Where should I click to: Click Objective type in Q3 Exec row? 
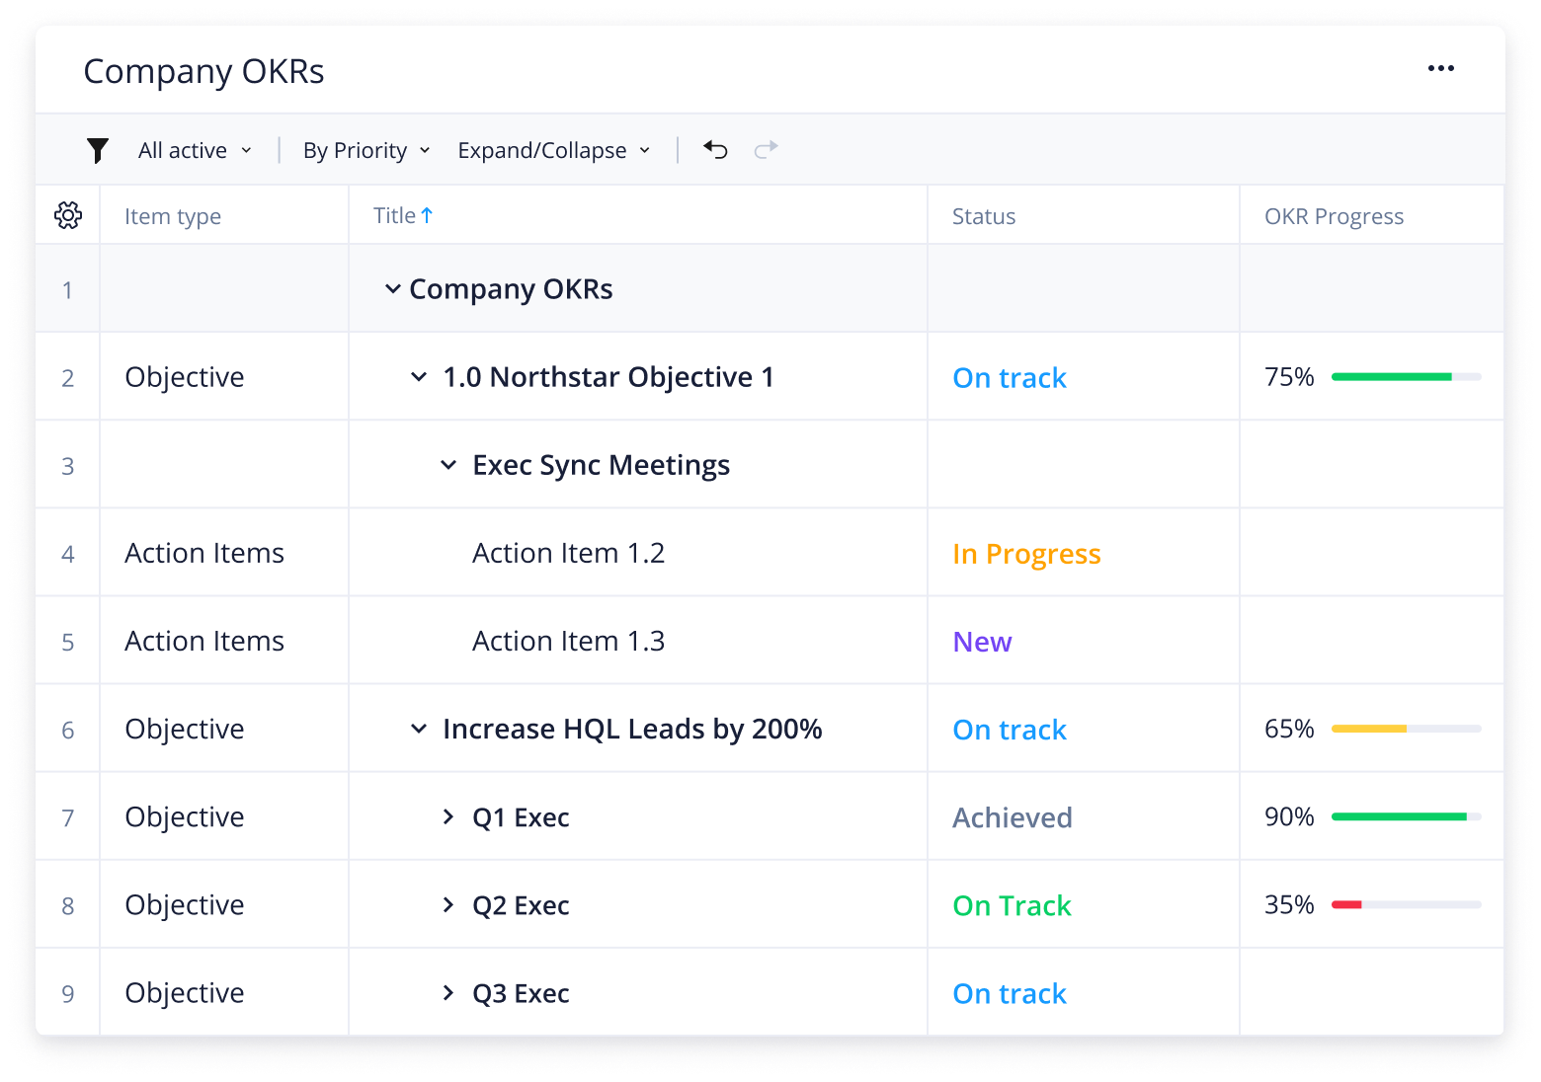[185, 993]
